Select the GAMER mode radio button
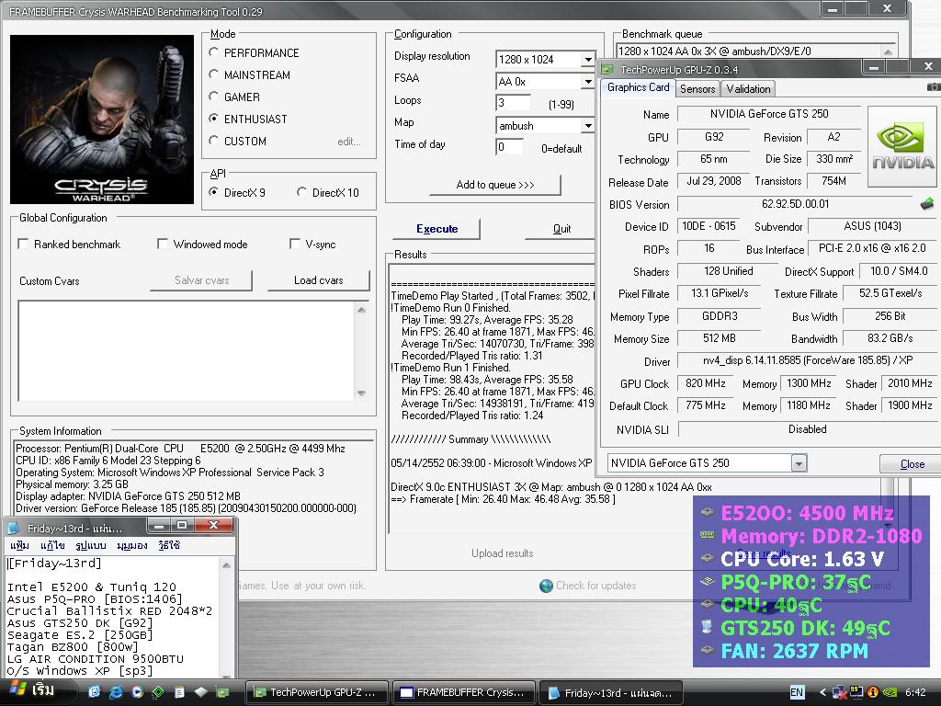This screenshot has height=706, width=941. (x=213, y=96)
